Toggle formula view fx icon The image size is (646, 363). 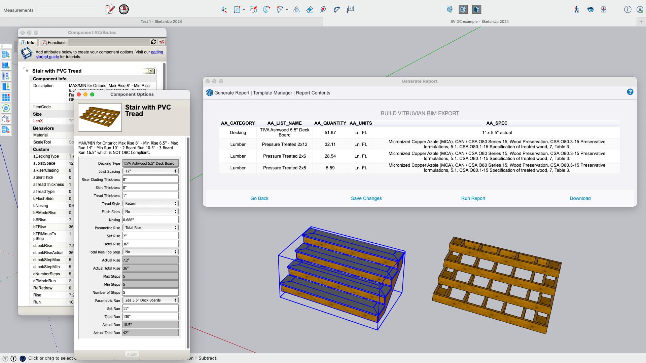(162, 42)
